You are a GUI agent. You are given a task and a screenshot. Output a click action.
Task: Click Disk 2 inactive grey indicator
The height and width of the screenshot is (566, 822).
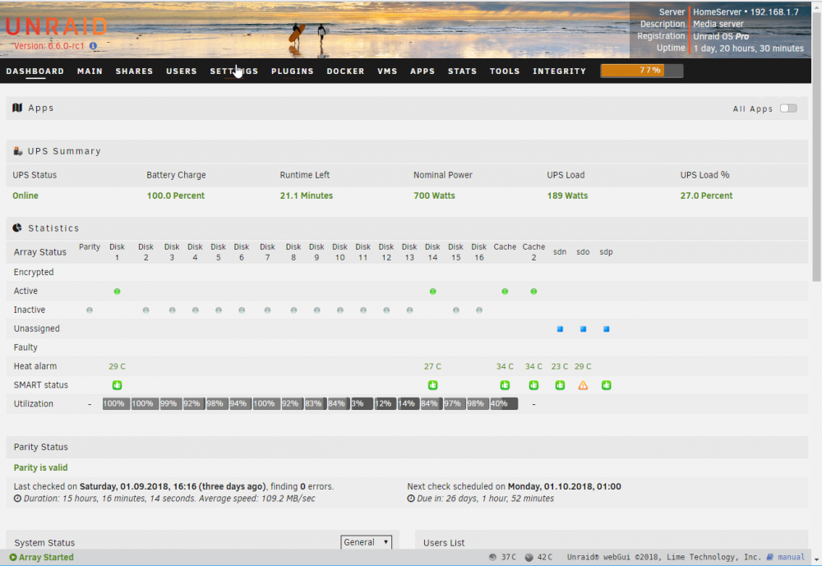(145, 311)
